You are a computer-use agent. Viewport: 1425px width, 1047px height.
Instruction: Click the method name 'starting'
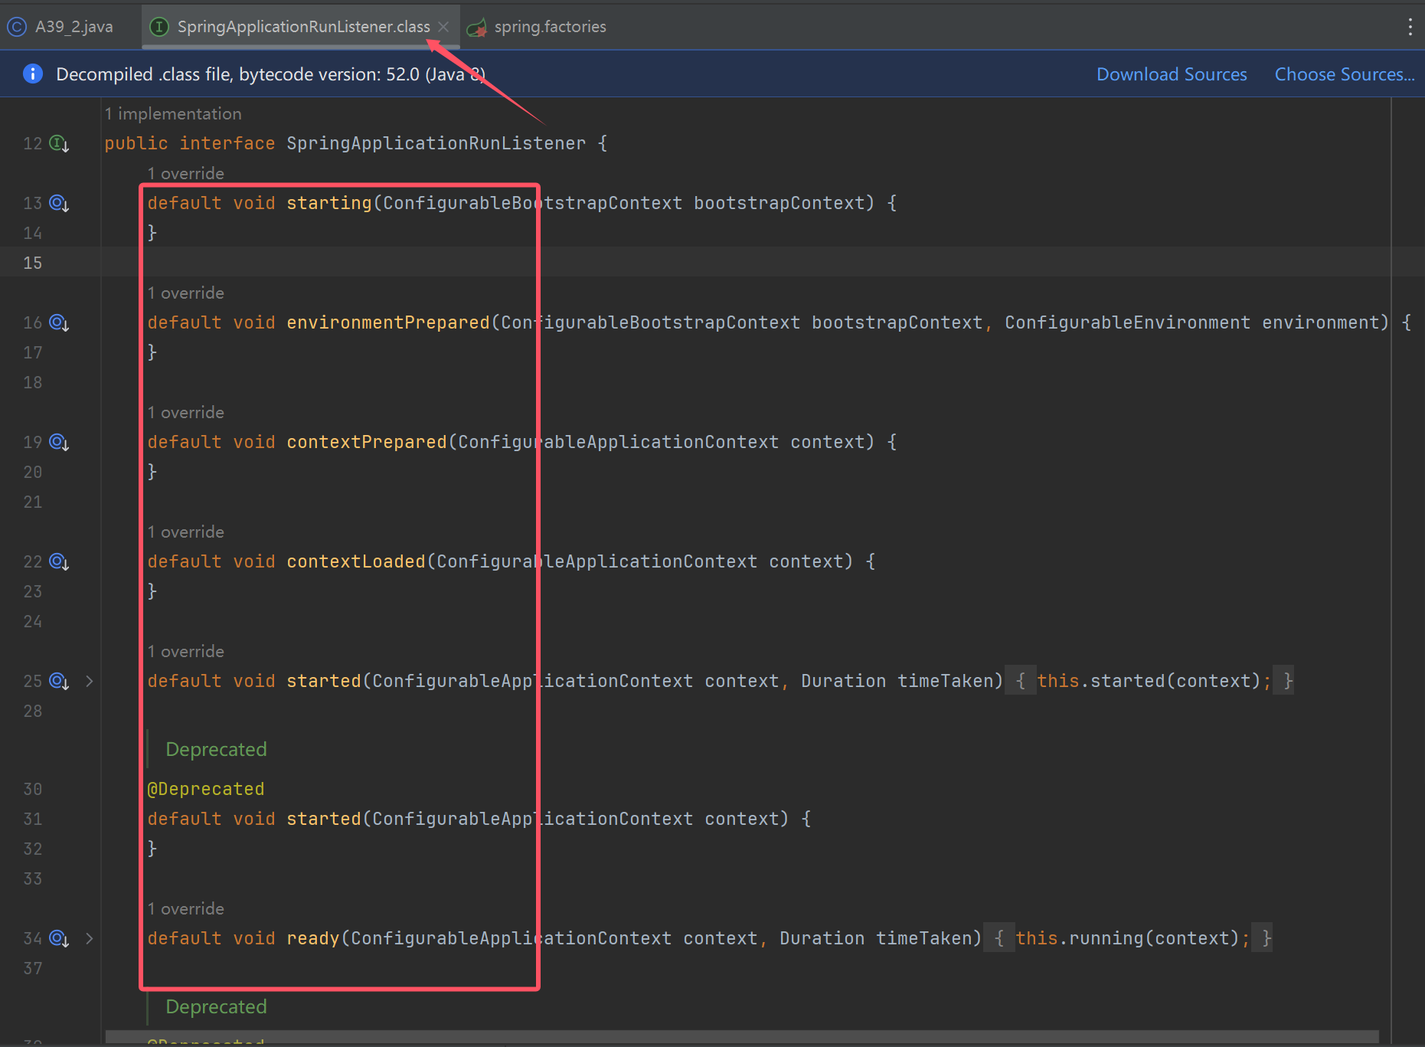[329, 203]
